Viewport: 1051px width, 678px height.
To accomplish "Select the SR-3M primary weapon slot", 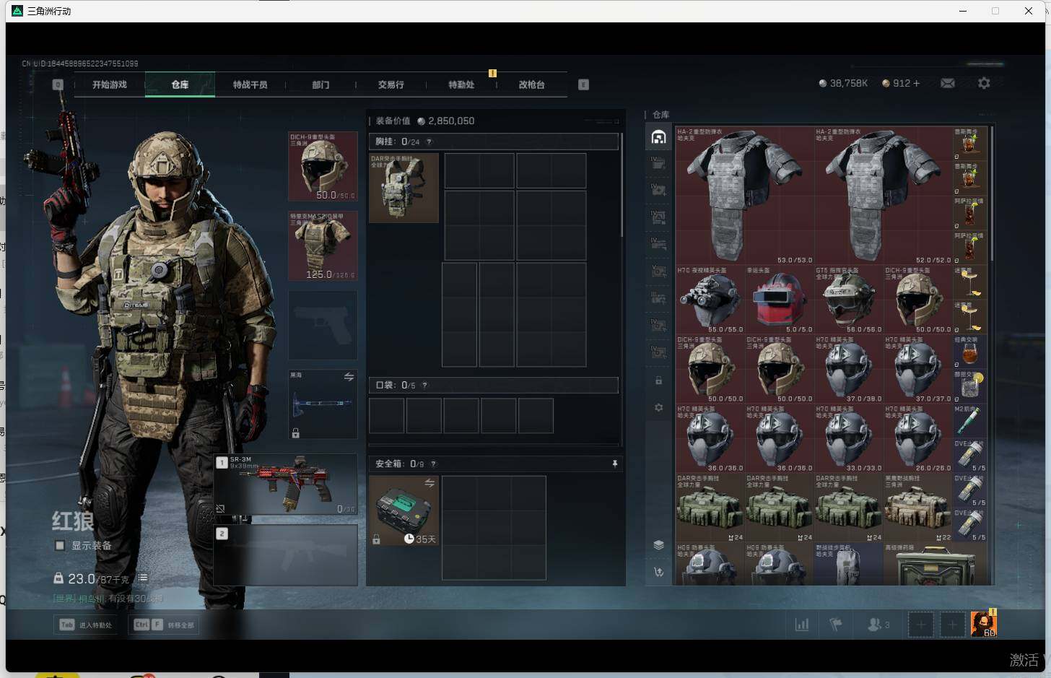I will tap(286, 484).
